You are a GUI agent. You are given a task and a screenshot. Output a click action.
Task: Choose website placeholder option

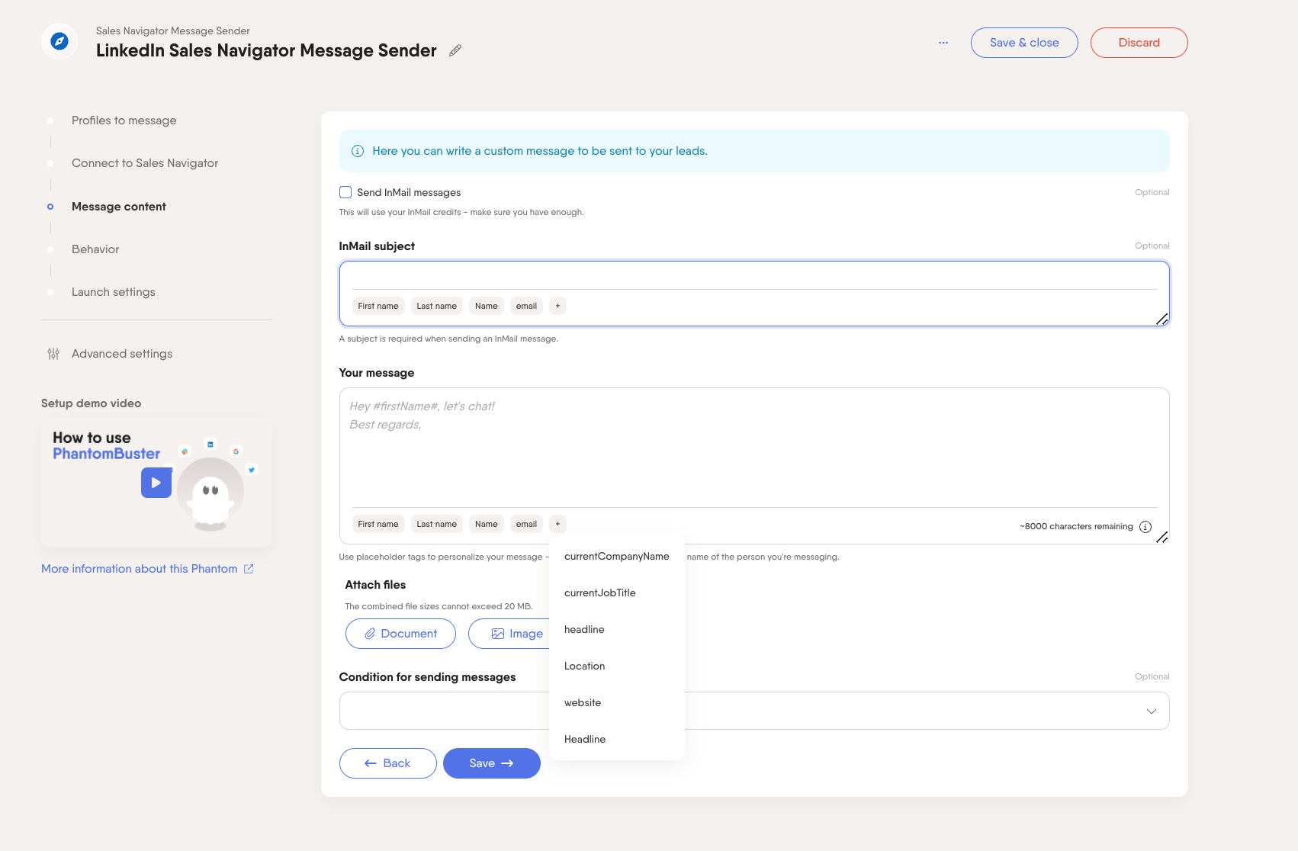tap(617, 703)
